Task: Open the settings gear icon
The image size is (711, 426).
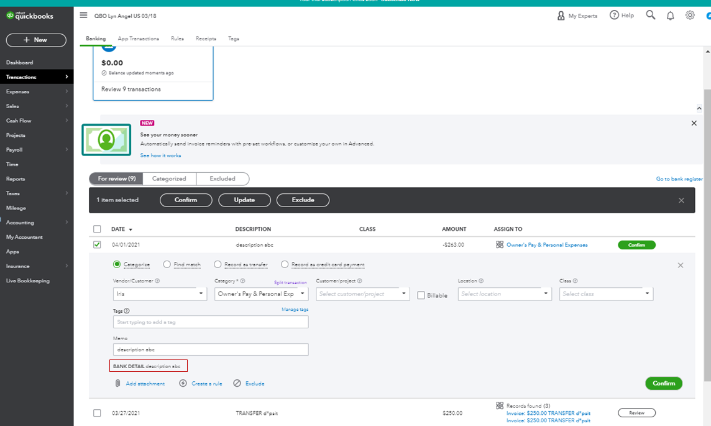Action: 690,15
